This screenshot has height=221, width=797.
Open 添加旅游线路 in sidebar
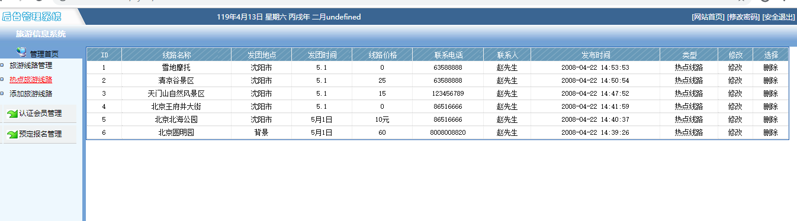click(x=31, y=93)
